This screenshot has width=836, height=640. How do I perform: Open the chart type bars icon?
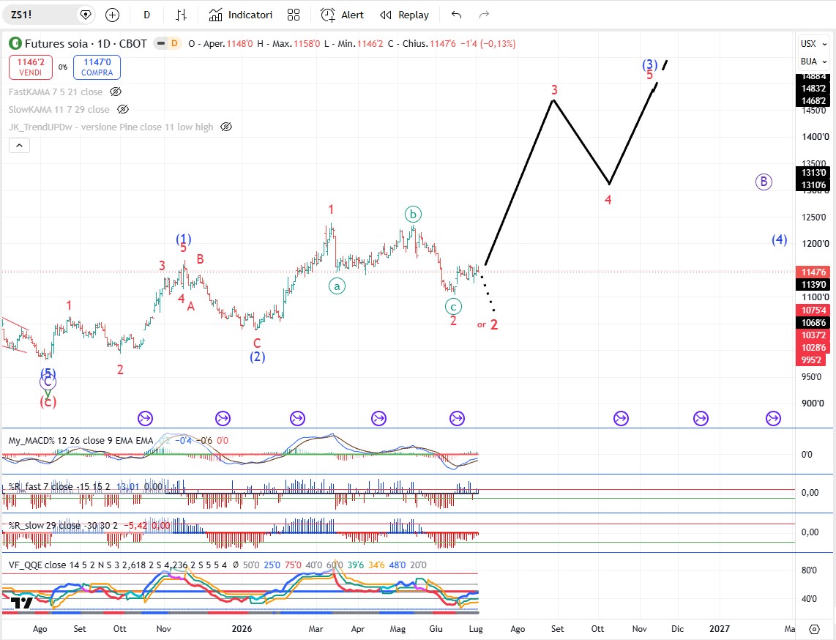182,15
